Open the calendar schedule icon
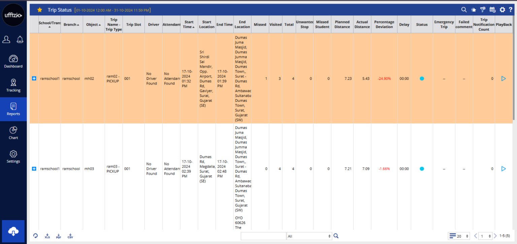This screenshot has height=244, width=517. point(492,10)
